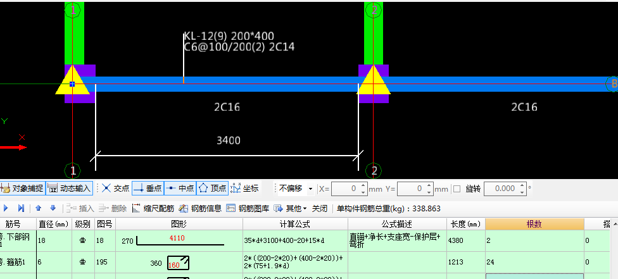This screenshot has height=279, width=618.
Task: Open 钢筋信息 rebar info
Action: click(x=200, y=209)
